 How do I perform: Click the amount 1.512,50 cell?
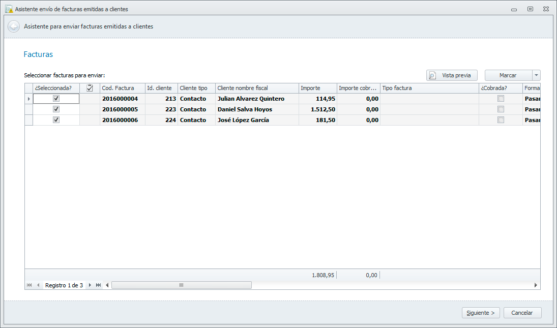tap(318, 109)
